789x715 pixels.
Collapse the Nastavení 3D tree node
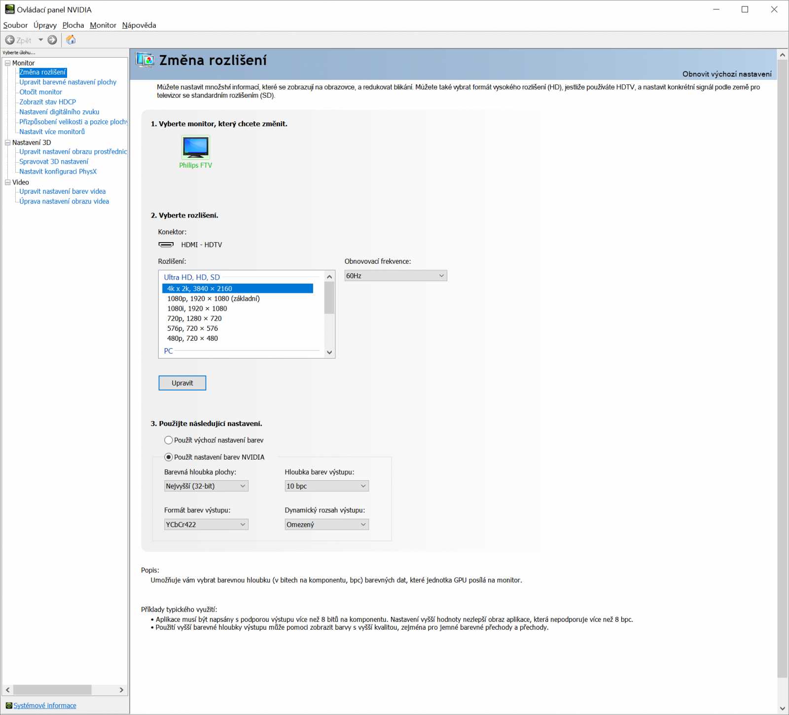click(x=7, y=143)
